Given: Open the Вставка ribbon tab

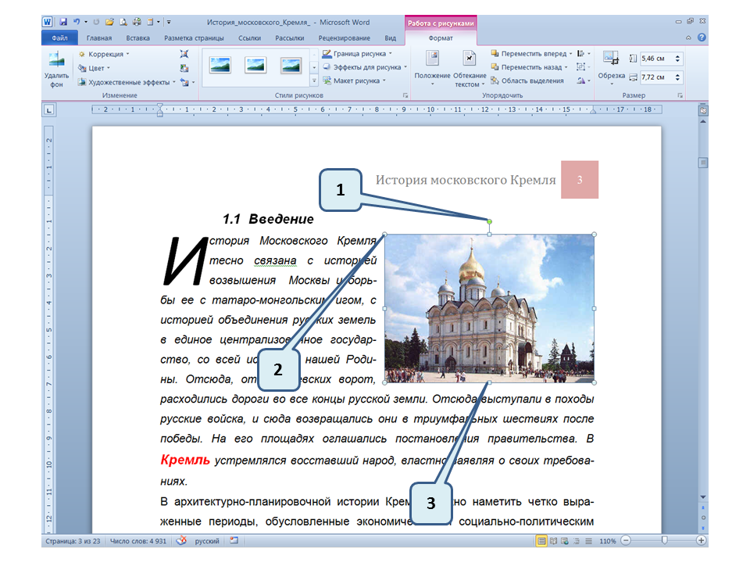Looking at the screenshot, I should (x=137, y=38).
